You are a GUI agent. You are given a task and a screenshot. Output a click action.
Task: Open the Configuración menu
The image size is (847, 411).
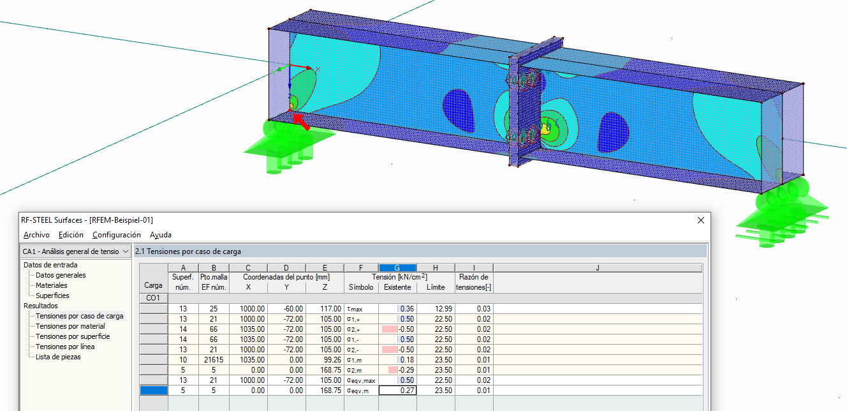pyautogui.click(x=116, y=234)
